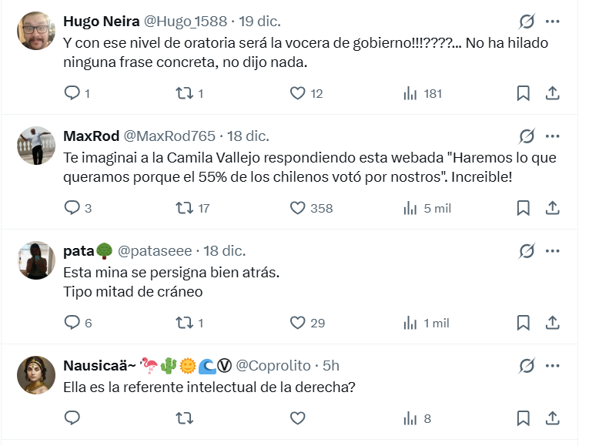View analytics for MaxRod's 5 mil views
589x446 pixels.
[411, 208]
